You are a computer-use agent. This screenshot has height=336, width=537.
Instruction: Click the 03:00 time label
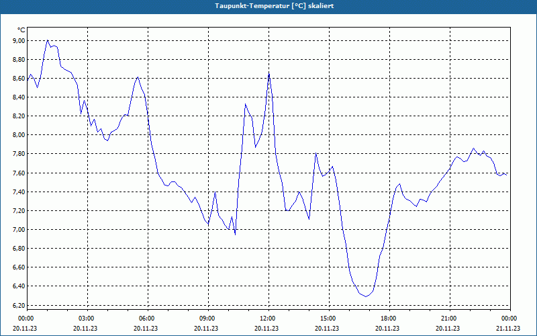point(86,319)
